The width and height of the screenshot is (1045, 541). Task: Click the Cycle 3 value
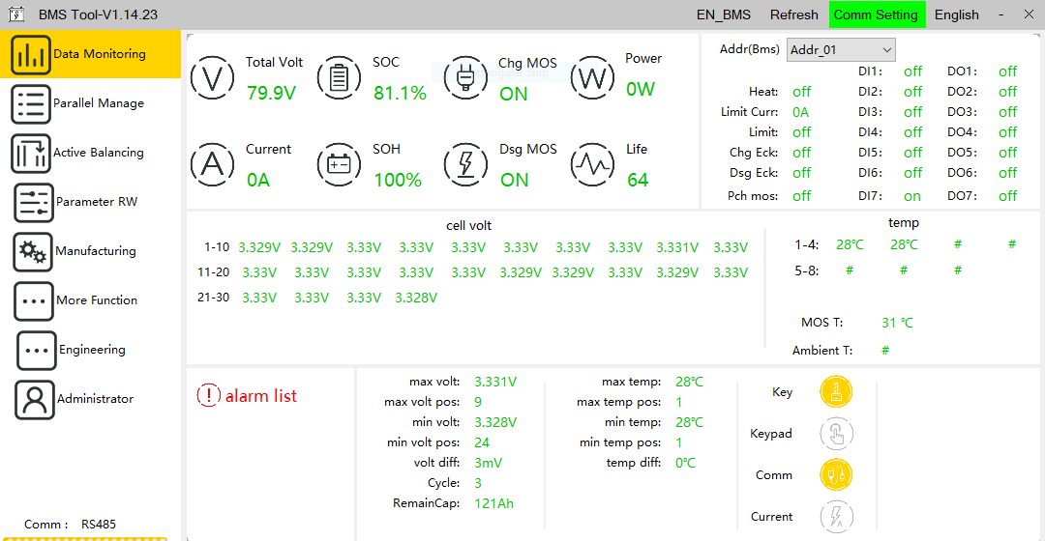click(478, 483)
